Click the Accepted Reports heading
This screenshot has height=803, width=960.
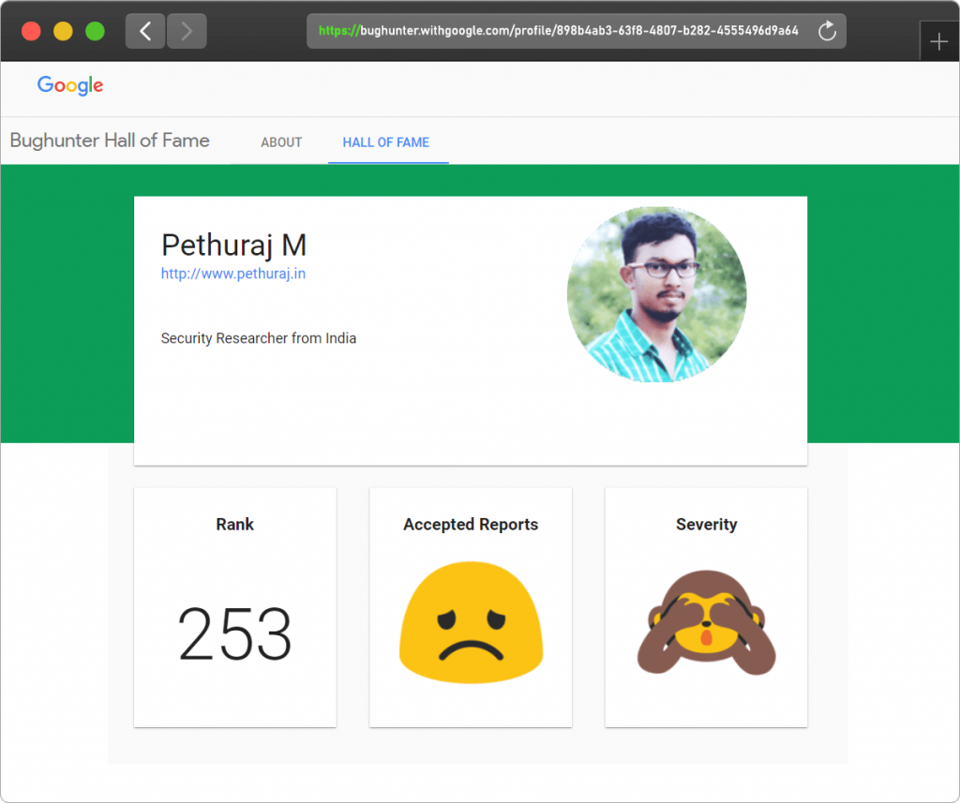point(471,525)
